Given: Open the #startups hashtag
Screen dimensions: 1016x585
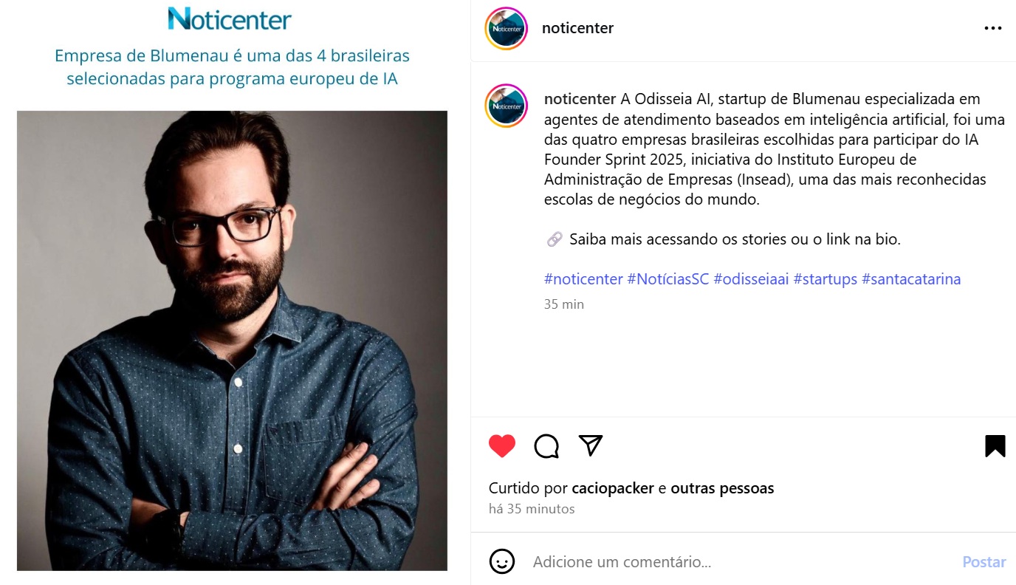Looking at the screenshot, I should (x=825, y=279).
